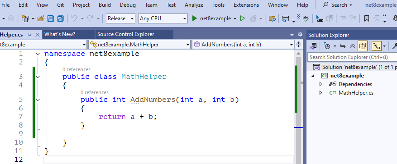The image size is (397, 164).
Task: Click the 0 references link above MathHelper
Action: pyautogui.click(x=77, y=69)
